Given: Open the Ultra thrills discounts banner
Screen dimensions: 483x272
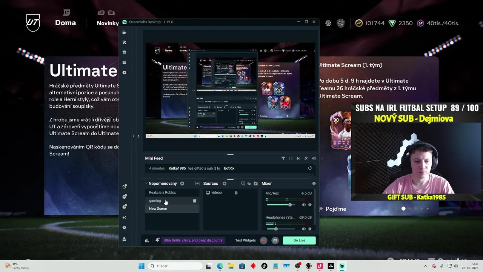Looking at the screenshot, I should (x=193, y=240).
